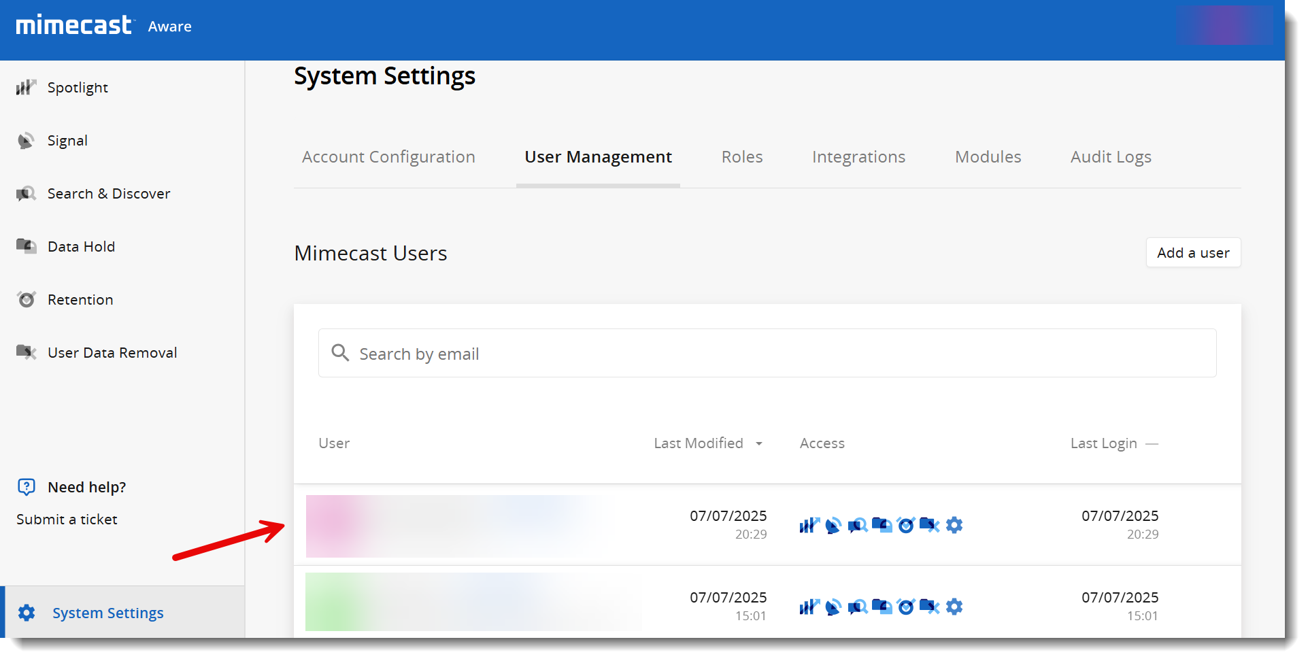Click the magnifier icon in search box
This screenshot has width=1308, height=661.
pyautogui.click(x=340, y=353)
